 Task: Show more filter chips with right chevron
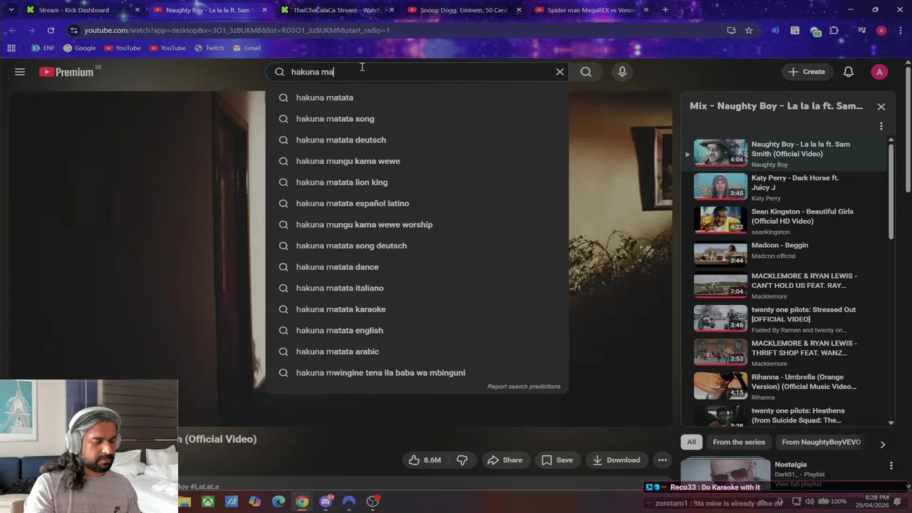pyautogui.click(x=883, y=444)
